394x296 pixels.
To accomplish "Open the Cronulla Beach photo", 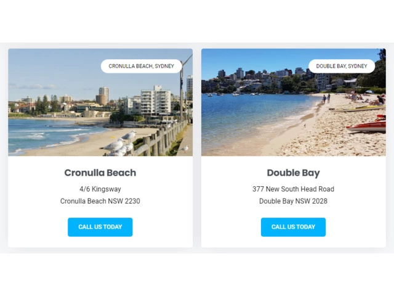I will (100, 102).
